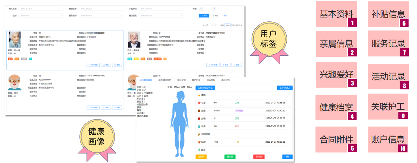This screenshot has width=417, height=163.
Task: Click the 血氧 blood oxygen icon
Action: click(199, 126)
